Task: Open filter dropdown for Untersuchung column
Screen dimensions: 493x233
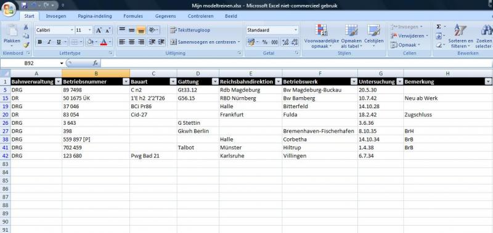Action: (399, 82)
